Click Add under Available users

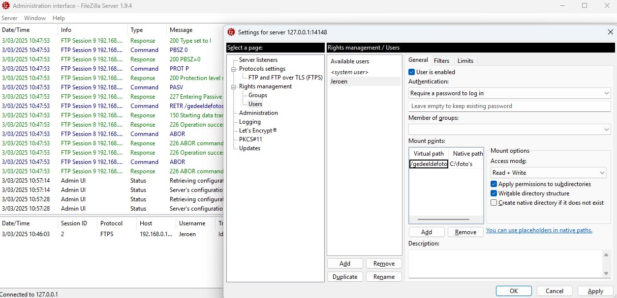click(x=345, y=264)
